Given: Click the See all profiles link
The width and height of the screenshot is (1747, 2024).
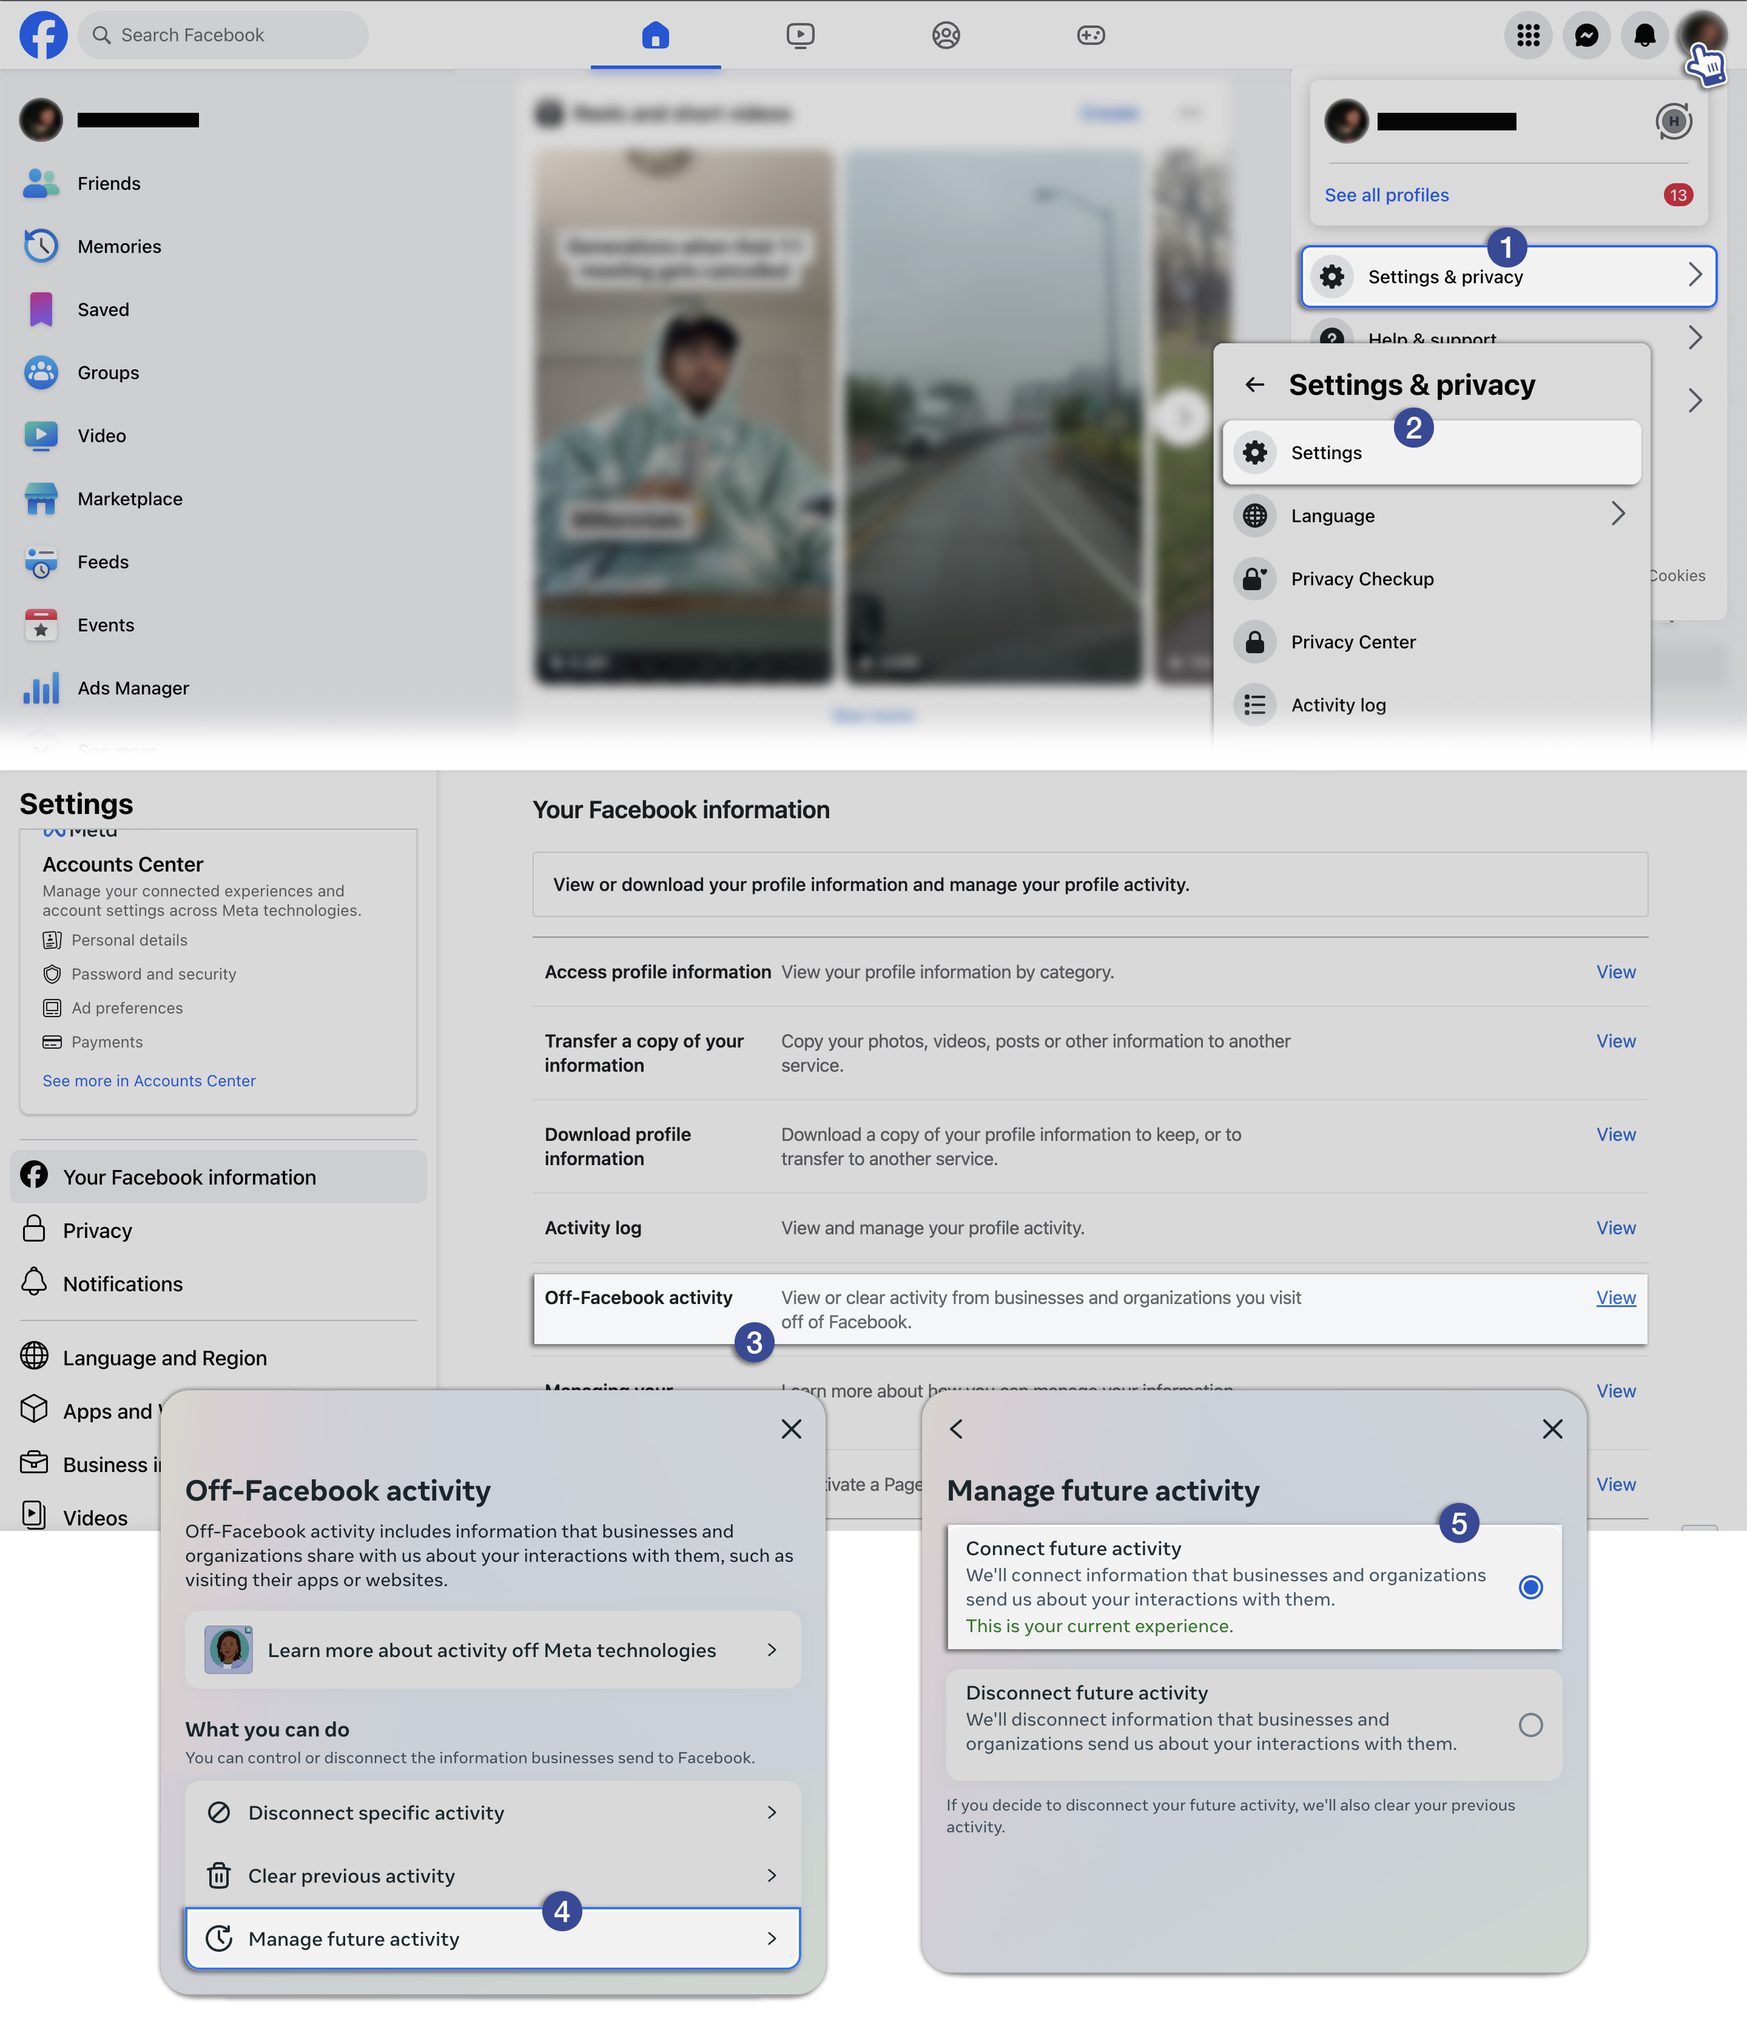Looking at the screenshot, I should coord(1387,195).
